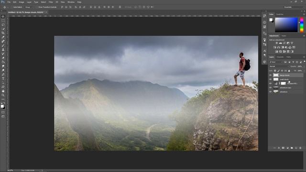Toggle the layer filtering switch

click(304, 62)
